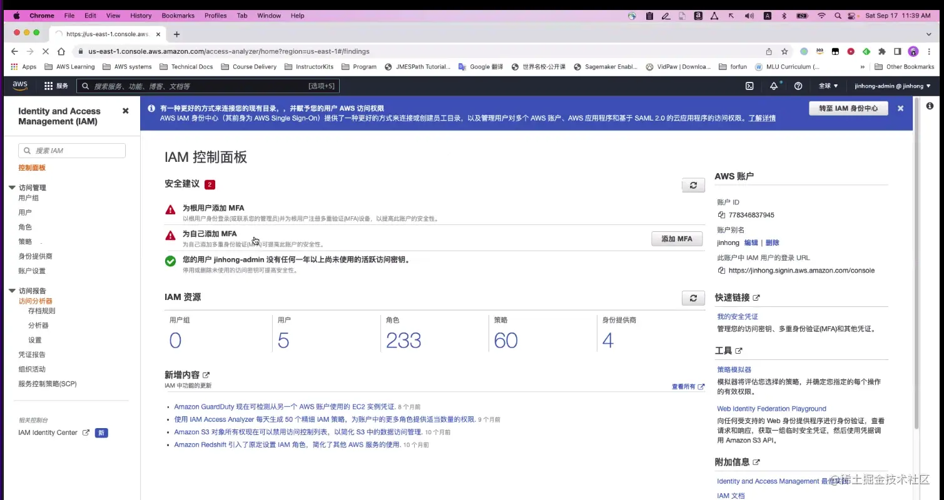Screen dimensions: 944x500
Task: Show hidden bookmarks with the chevron
Action: click(863, 67)
